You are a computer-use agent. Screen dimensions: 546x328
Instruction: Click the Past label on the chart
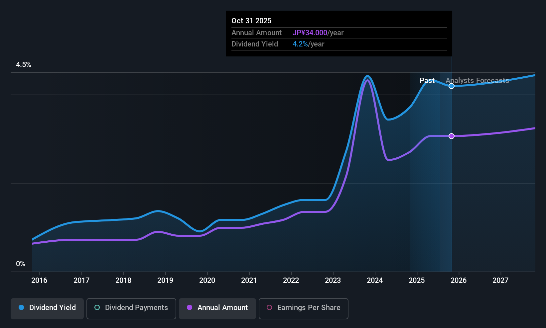[427, 81]
